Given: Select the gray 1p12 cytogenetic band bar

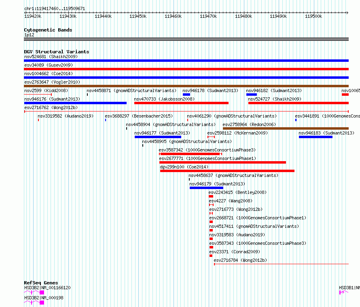Looking at the screenshot, I should pyautogui.click(x=186, y=39).
